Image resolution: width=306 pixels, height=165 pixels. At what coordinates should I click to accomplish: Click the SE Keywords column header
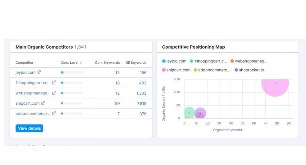tap(136, 63)
